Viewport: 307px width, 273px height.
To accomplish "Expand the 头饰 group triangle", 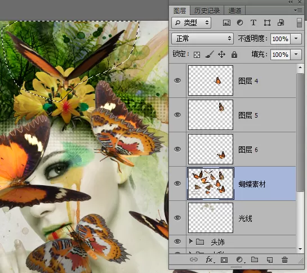I will [x=191, y=241].
